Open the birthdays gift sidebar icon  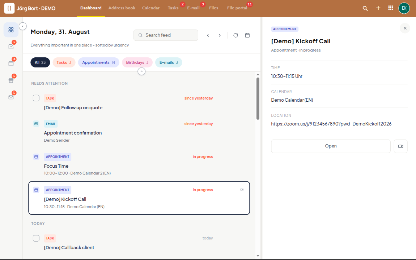(x=11, y=80)
